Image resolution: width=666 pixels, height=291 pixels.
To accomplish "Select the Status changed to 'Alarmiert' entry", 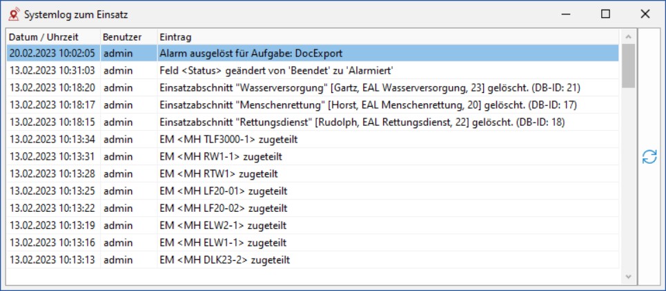I will [313, 71].
